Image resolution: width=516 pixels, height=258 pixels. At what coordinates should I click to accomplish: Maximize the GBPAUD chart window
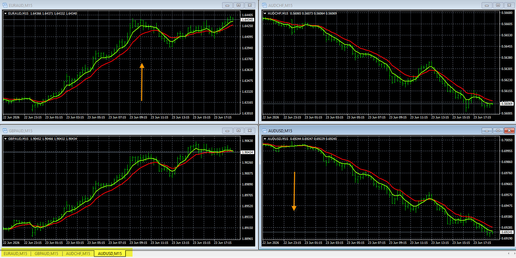(239, 131)
